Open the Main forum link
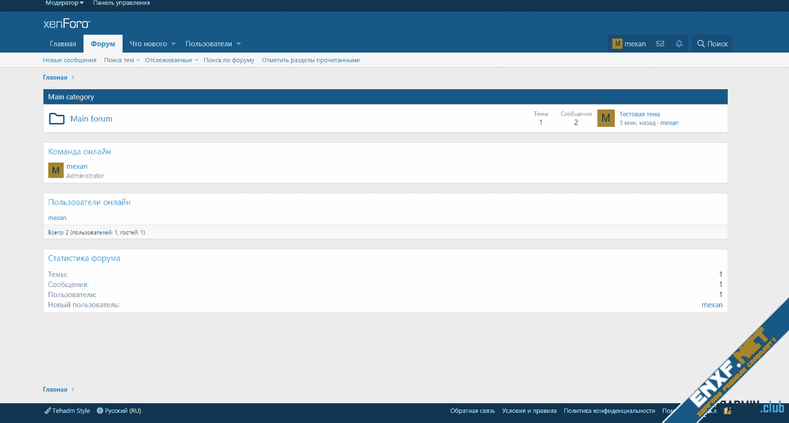The width and height of the screenshot is (789, 423). [x=91, y=119]
